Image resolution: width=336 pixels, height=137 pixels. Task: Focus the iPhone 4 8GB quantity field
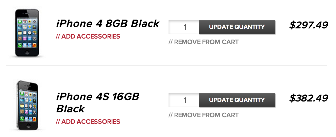(184, 27)
